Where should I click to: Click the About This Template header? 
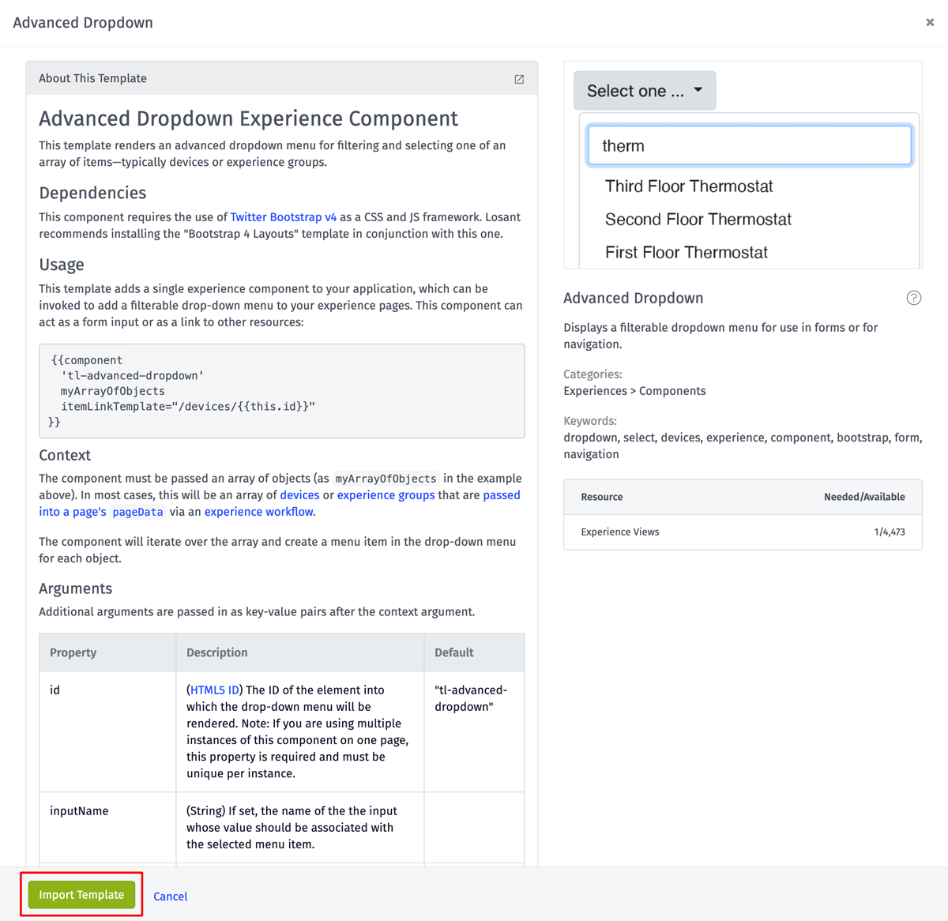[x=282, y=78]
